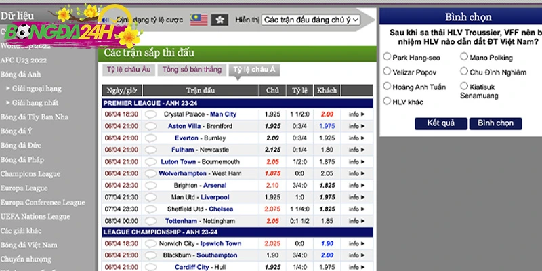Expand info for Brighton - Arsenal
Viewport: 542px width, 271px height.
click(x=357, y=185)
